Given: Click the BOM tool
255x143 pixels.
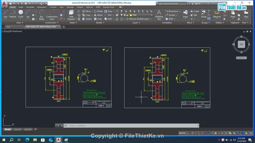Looking at the screenshot, I should click(x=169, y=19).
